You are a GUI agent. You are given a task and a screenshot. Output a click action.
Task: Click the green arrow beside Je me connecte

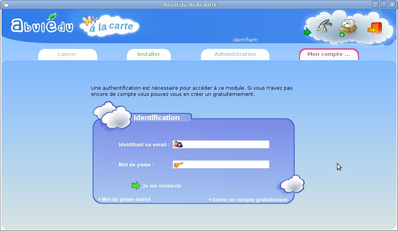[x=136, y=186]
